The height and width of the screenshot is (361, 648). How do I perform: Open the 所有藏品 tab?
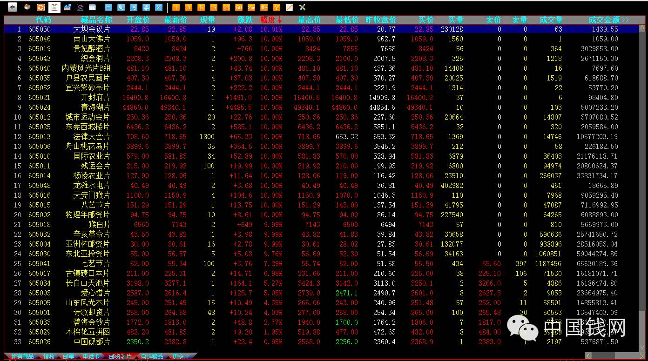pos(23,356)
